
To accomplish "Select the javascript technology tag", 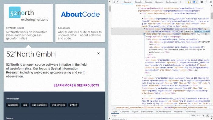I will coord(13,105).
